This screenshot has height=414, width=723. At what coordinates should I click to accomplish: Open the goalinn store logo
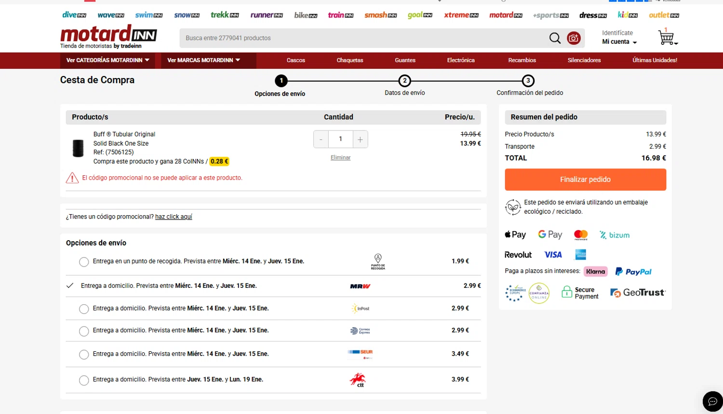(420, 15)
